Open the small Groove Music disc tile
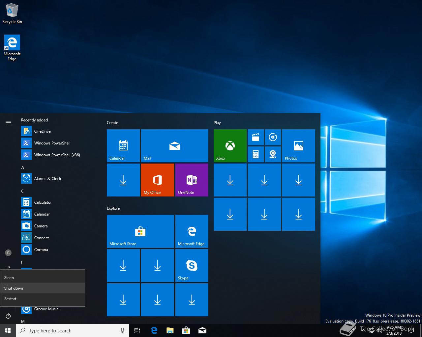The height and width of the screenshot is (337, 422). coord(273,137)
